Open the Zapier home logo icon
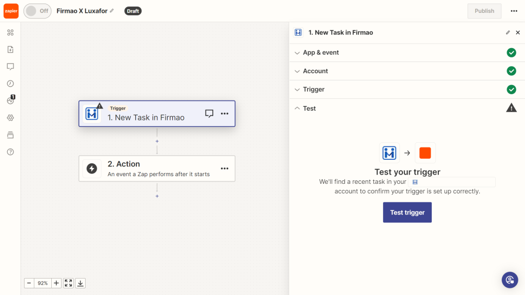This screenshot has width=525, height=295. click(x=10, y=11)
